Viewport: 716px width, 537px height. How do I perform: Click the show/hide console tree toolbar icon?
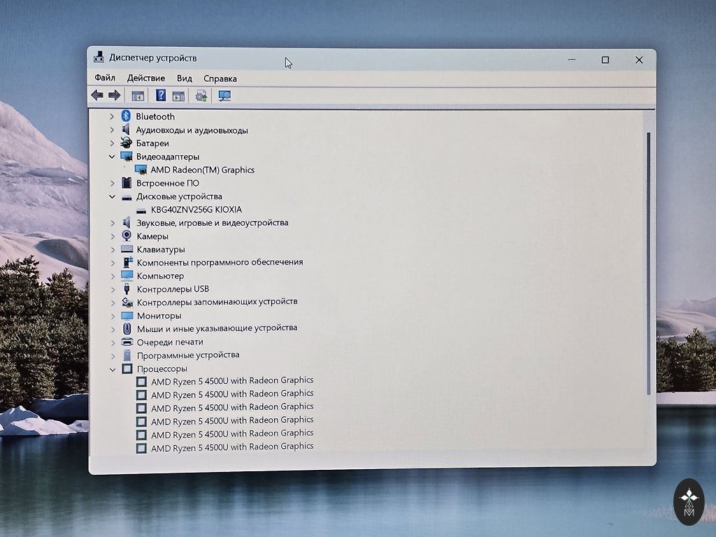click(x=138, y=96)
